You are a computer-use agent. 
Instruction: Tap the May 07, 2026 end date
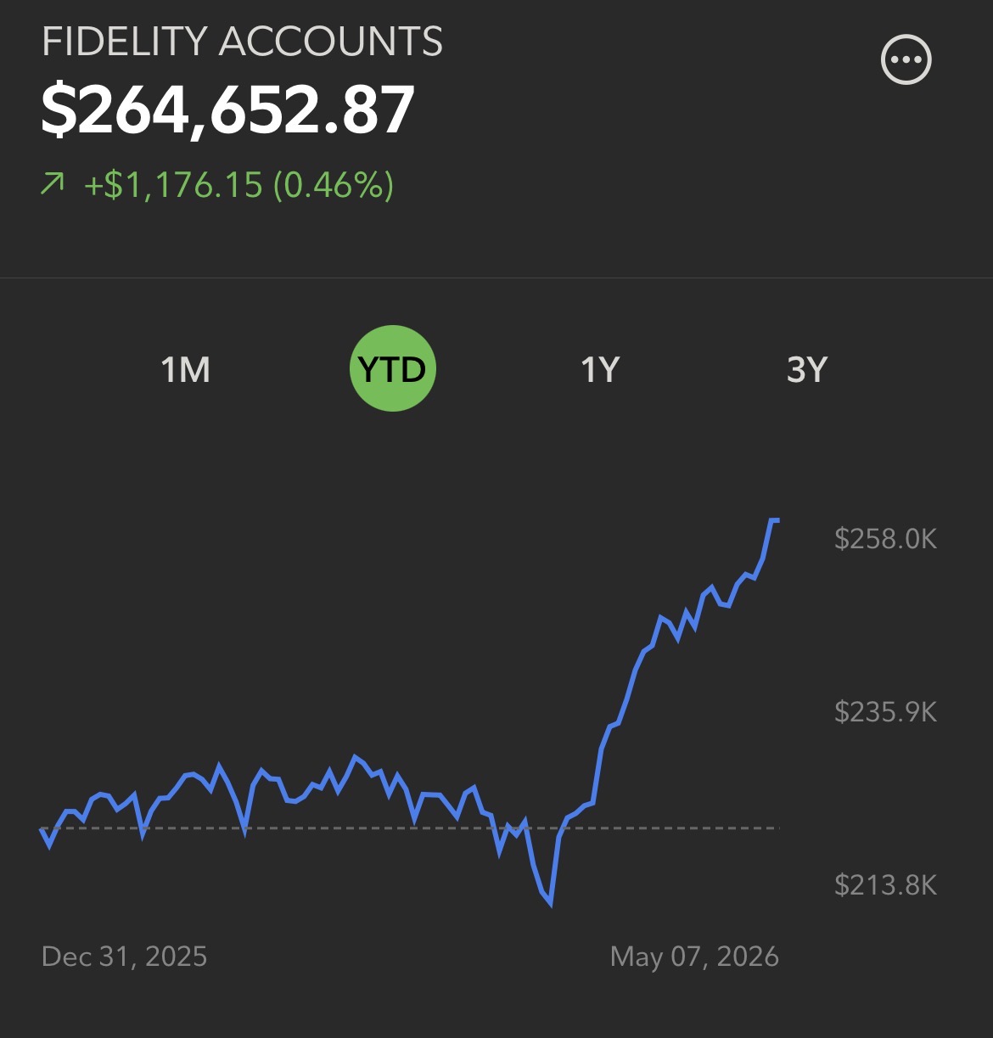694,957
